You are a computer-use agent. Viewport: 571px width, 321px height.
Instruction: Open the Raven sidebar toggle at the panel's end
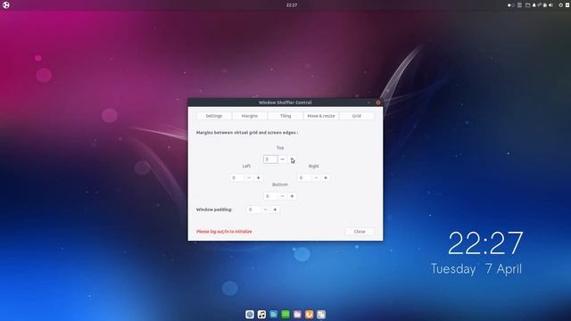(567, 5)
